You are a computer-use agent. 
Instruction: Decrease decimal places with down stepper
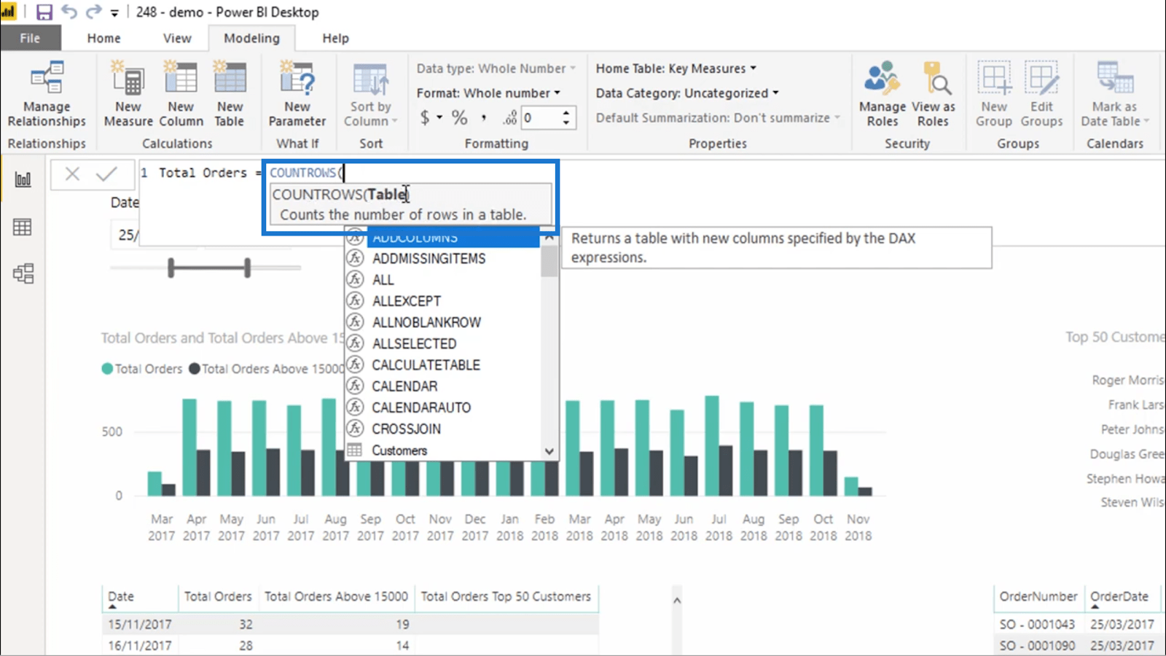click(x=566, y=123)
